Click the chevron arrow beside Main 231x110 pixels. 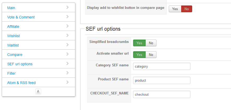pyautogui.click(x=67, y=8)
